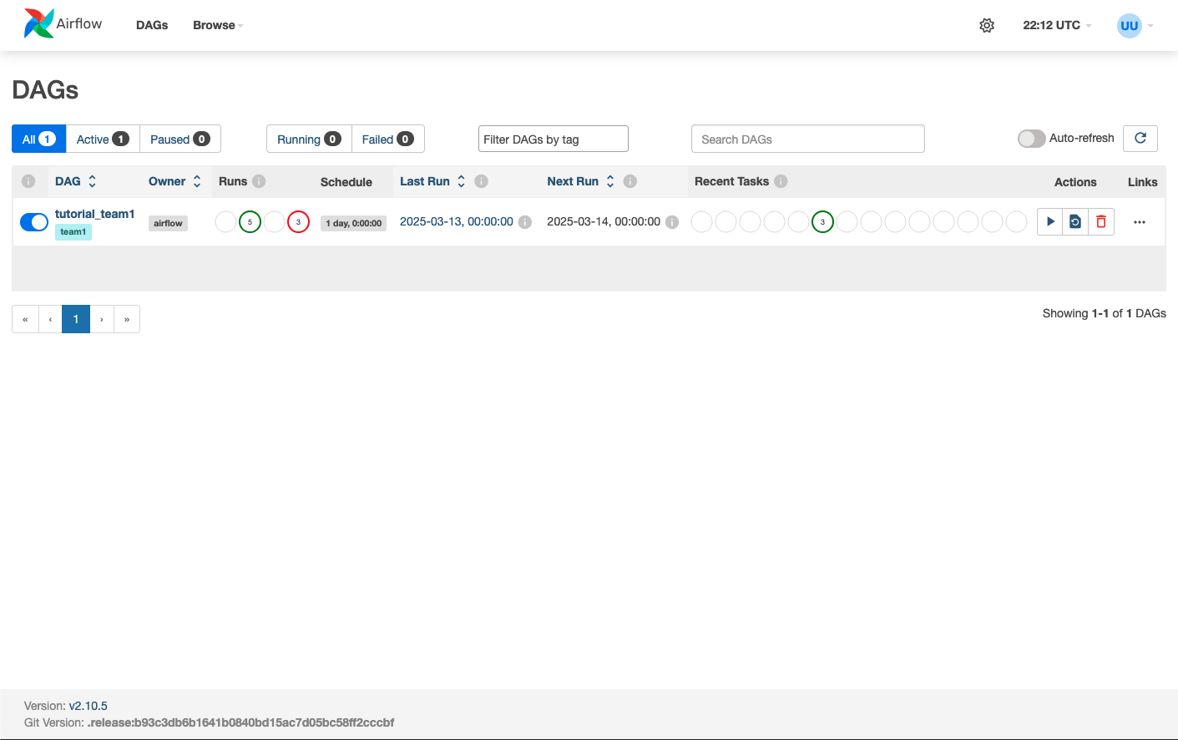The image size is (1178, 740).
Task: Click the airflow owner badge
Action: 168,223
